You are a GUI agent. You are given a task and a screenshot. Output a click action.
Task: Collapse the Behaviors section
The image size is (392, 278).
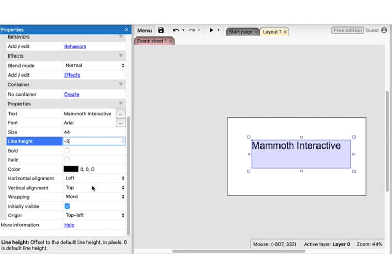tap(121, 37)
